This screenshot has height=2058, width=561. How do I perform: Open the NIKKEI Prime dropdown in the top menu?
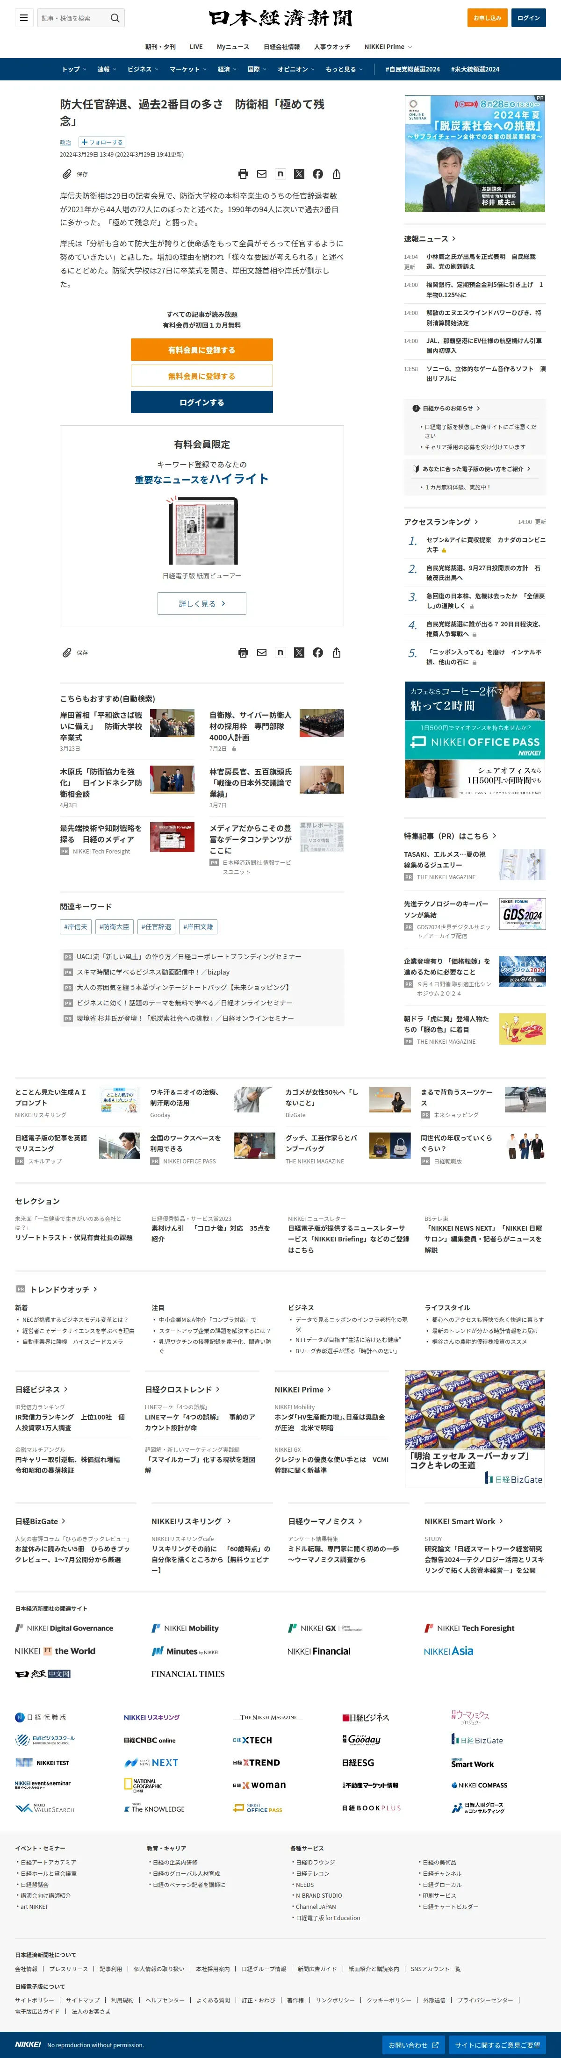pos(388,46)
